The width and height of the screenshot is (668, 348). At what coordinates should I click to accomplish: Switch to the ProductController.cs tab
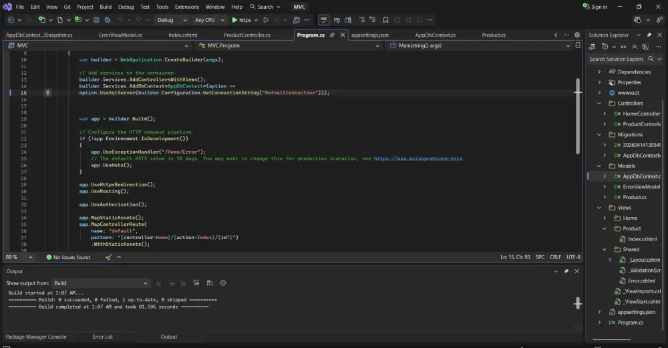[x=247, y=35]
